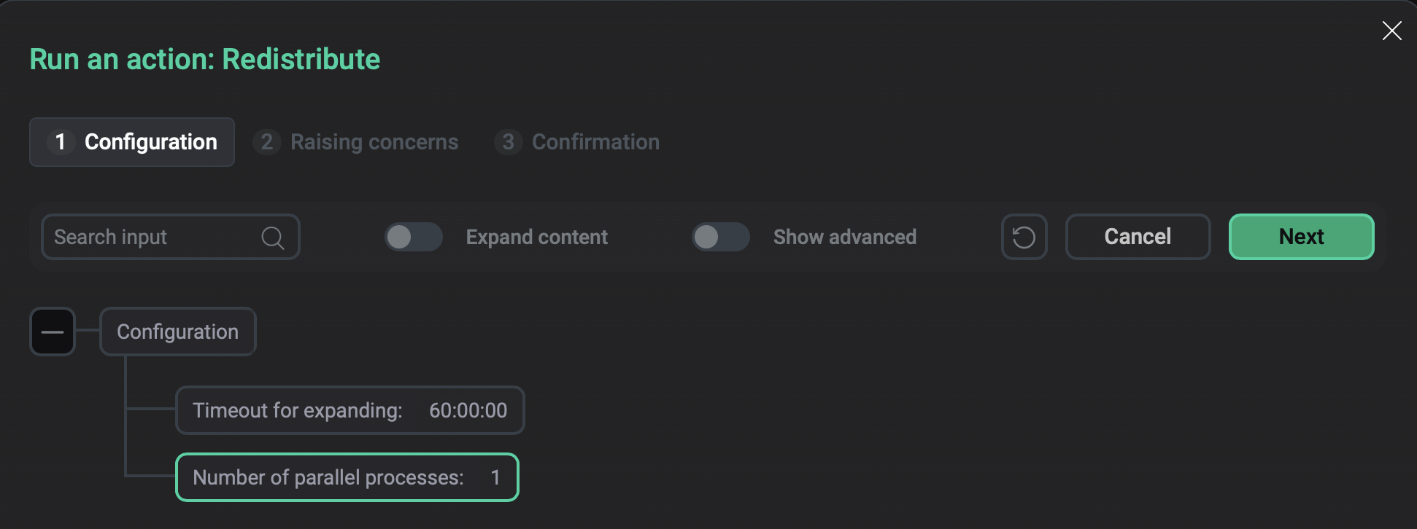The height and width of the screenshot is (529, 1417).
Task: Switch to the Raising concerns step tab
Action: pos(356,142)
